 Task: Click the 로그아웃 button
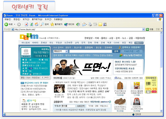tap(45, 77)
